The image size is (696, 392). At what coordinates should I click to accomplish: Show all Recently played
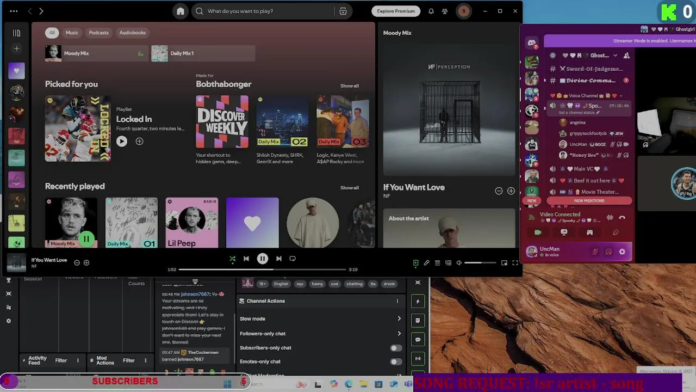coord(350,188)
